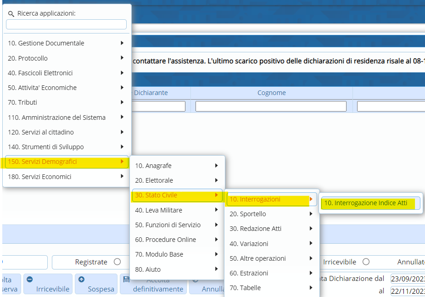Expand the arrow next to Gestione Documentale
The width and height of the screenshot is (425, 297).
(122, 43)
